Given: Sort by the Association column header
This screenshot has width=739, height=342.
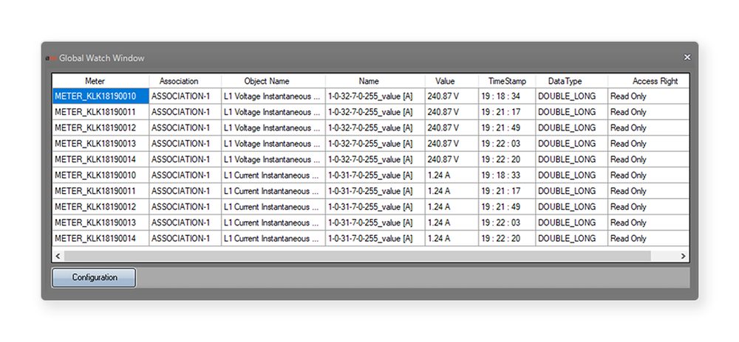Looking at the screenshot, I should coord(185,81).
